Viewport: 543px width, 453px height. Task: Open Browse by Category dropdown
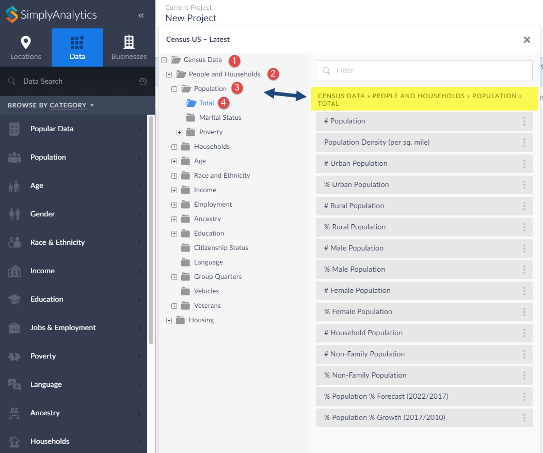pos(51,105)
